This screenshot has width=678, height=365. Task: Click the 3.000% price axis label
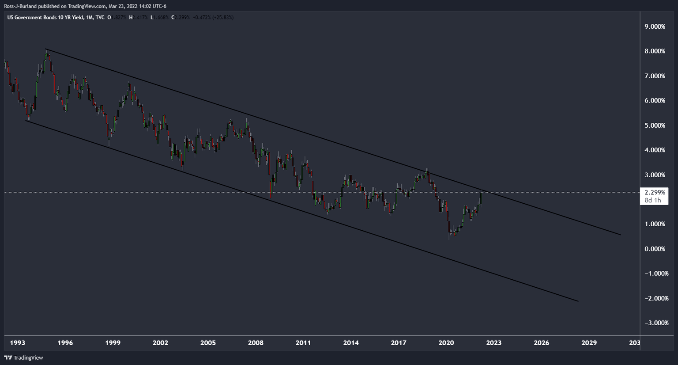pos(655,175)
